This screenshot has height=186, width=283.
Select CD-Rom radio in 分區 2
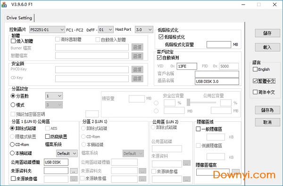(x=83, y=136)
